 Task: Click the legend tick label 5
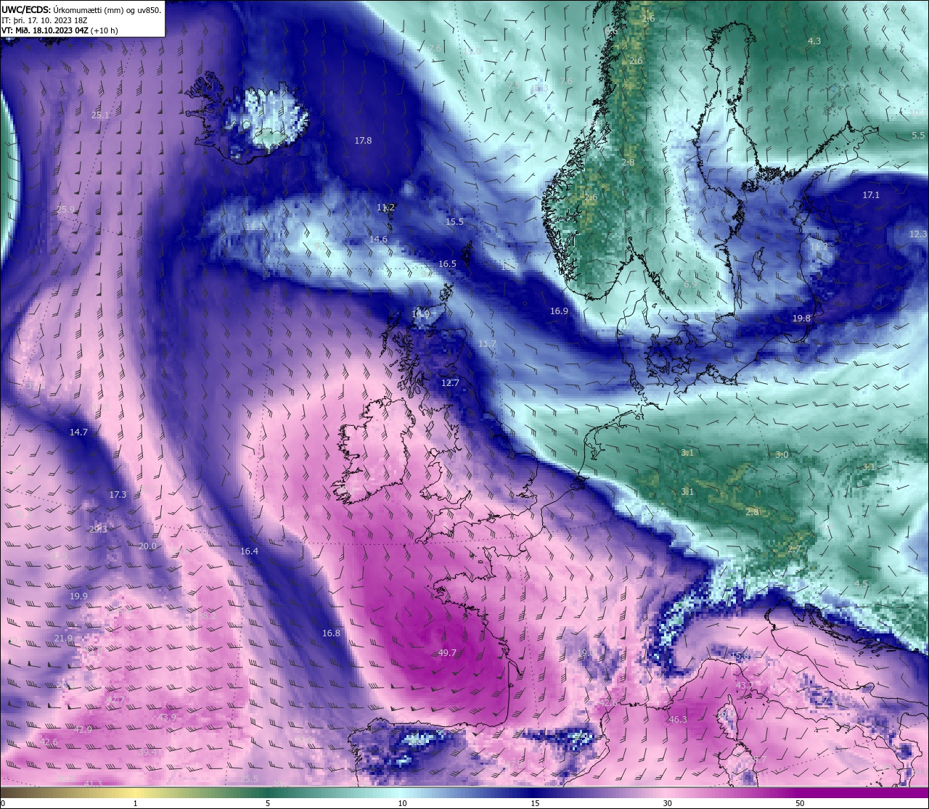pyautogui.click(x=268, y=803)
